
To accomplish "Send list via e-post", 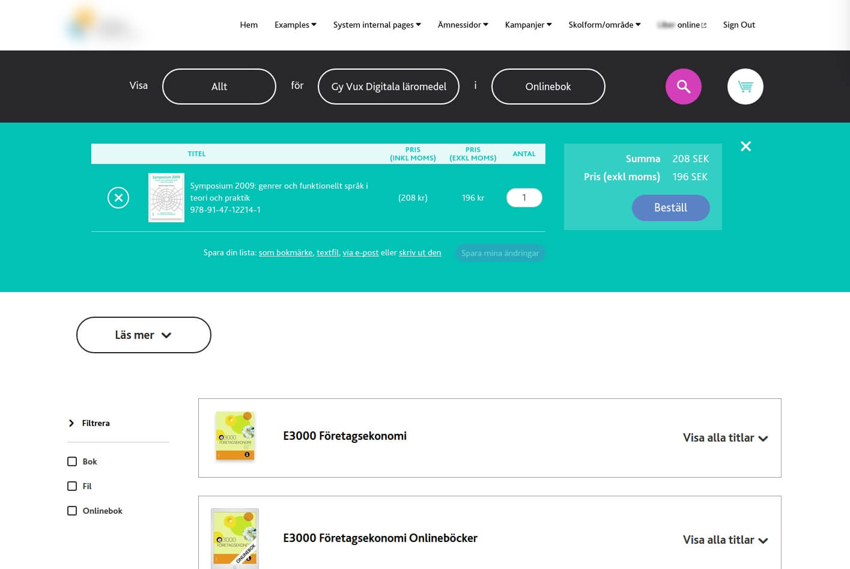I will (360, 253).
